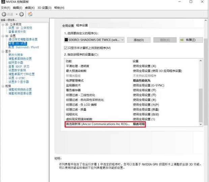Viewport: 209px width, 182px height.
Task: Click the greyed-out 删除 button
Action: pos(165,40)
